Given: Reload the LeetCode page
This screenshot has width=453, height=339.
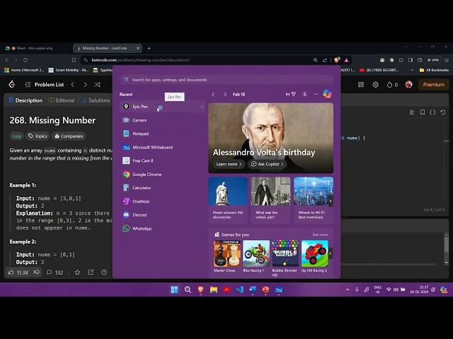Looking at the screenshot, I should 25,60.
